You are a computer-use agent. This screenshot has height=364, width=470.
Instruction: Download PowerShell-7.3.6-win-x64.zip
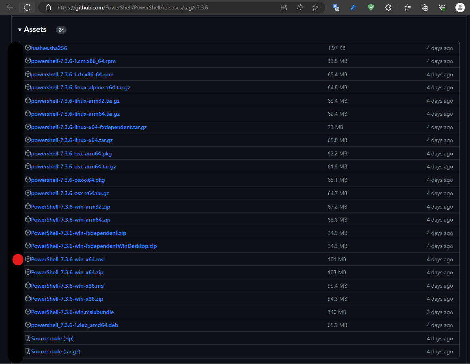click(x=67, y=273)
